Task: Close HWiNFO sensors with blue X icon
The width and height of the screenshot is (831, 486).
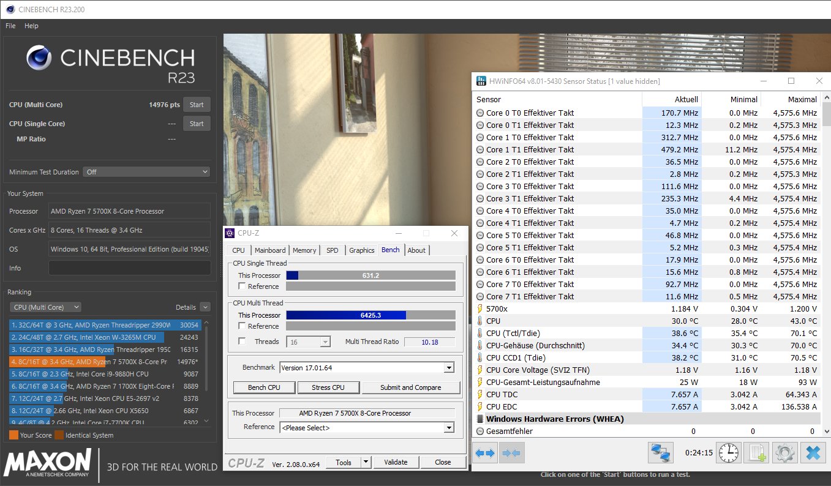Action: coord(813,453)
